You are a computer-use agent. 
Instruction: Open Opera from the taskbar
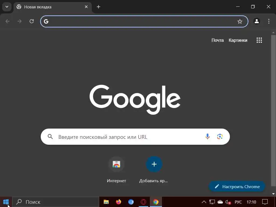(143, 202)
